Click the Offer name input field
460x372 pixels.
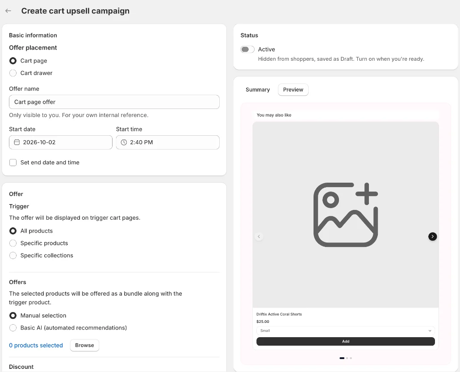[114, 102]
